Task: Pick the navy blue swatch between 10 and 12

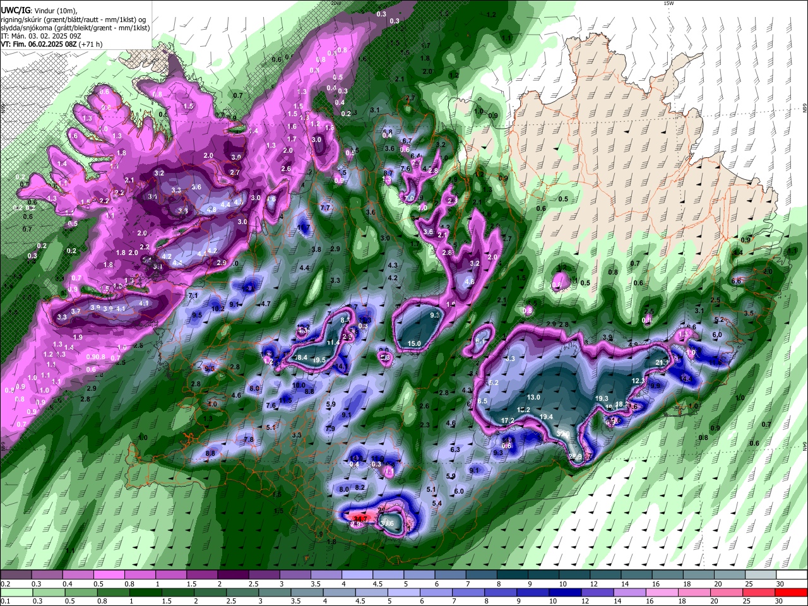Action: tap(564, 592)
